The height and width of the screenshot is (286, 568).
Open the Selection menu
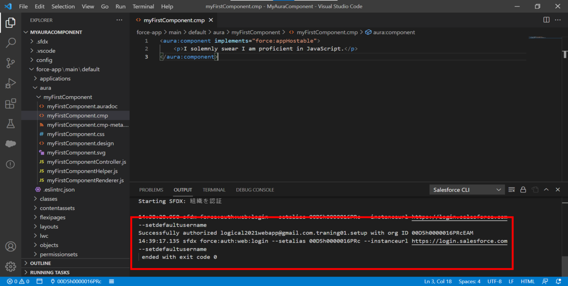pos(63,7)
